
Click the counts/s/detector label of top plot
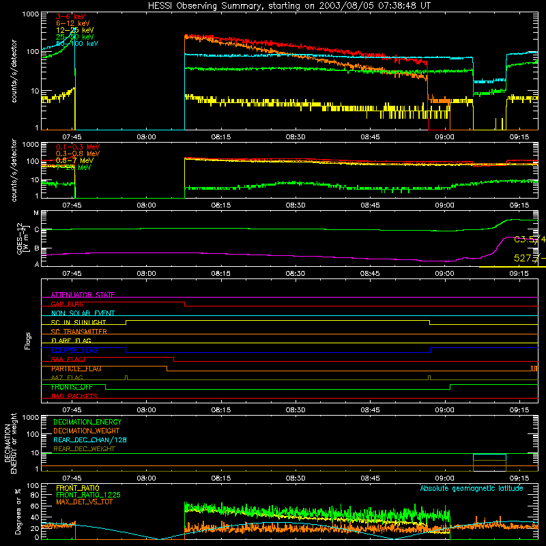[14, 71]
